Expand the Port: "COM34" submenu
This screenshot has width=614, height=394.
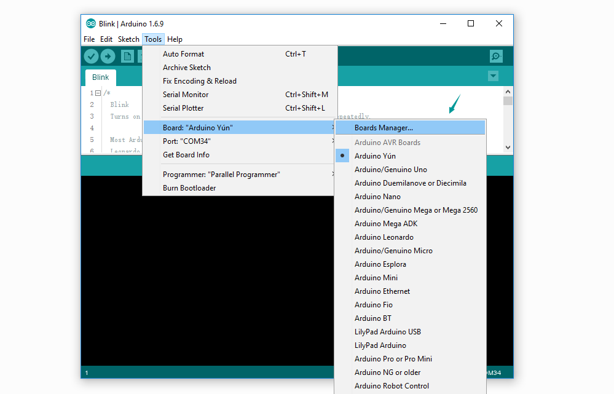(240, 141)
